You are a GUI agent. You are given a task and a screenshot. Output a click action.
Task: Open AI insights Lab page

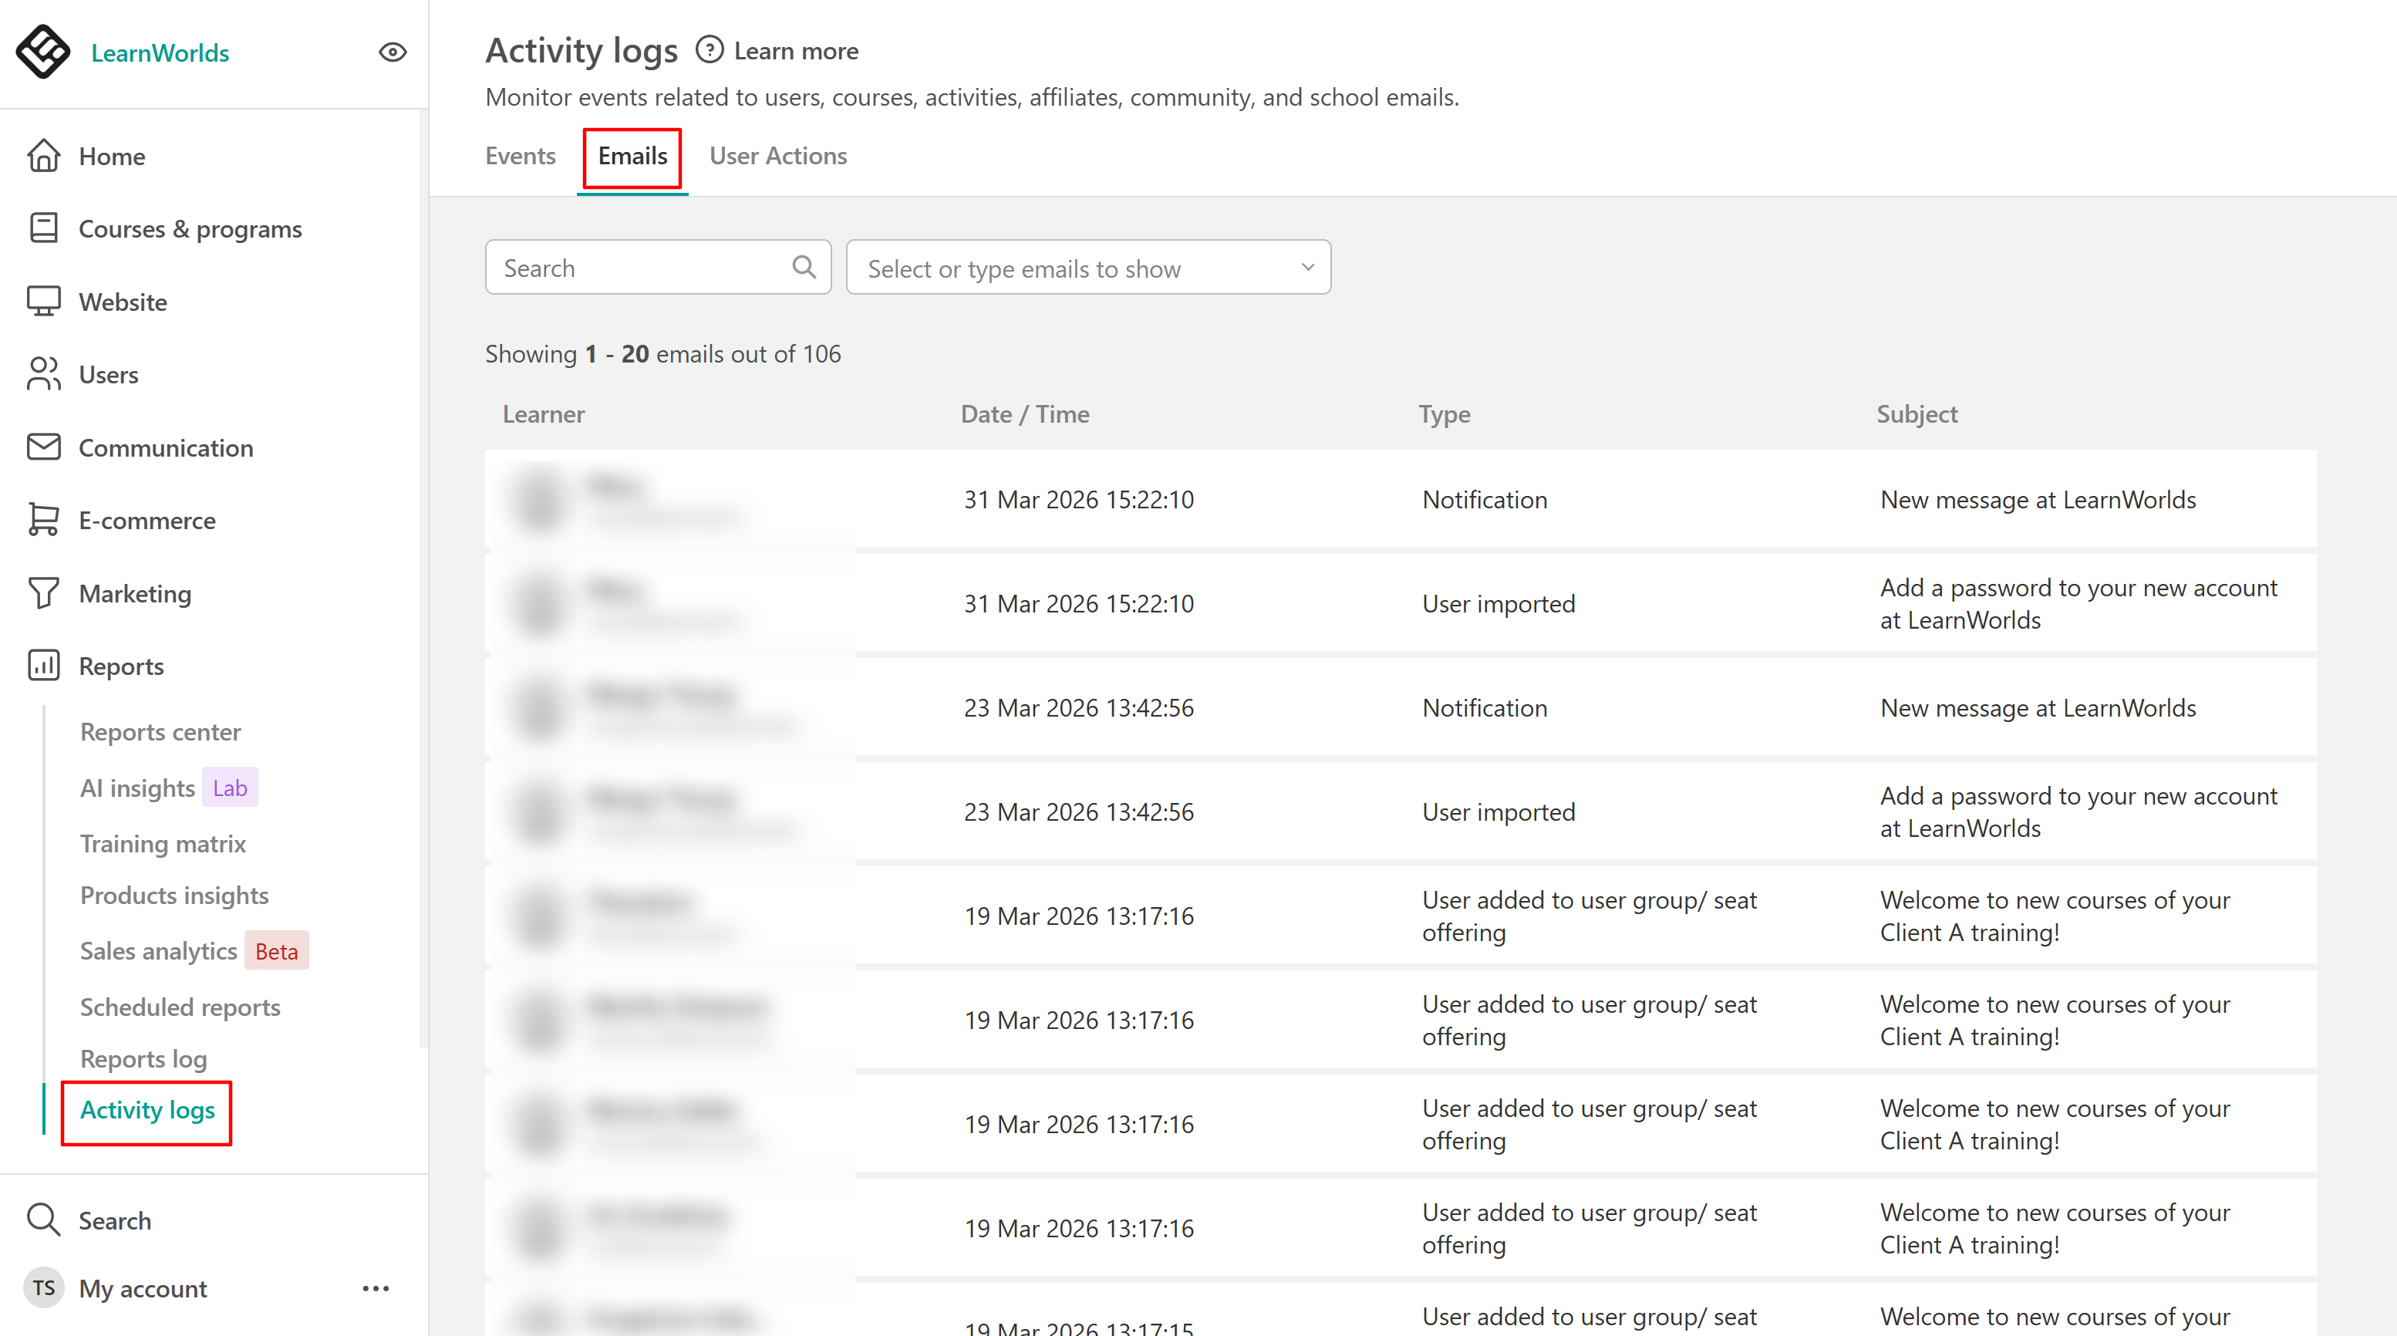pyautogui.click(x=138, y=788)
